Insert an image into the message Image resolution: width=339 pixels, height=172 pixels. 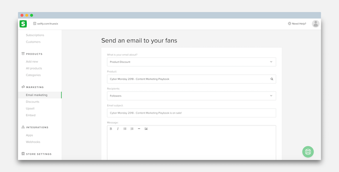[146, 129]
